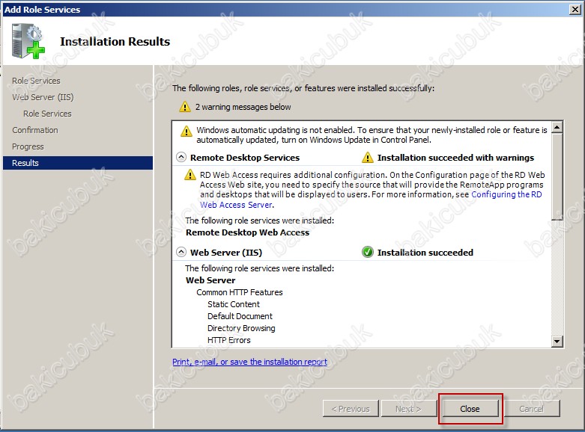Click the 'Static Content' entry
The width and height of the screenshot is (585, 432).
[x=234, y=304]
